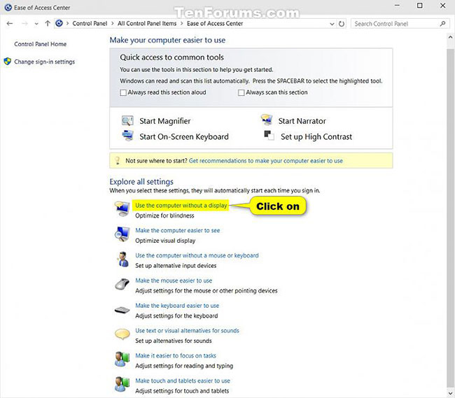Expand the address bar history dropdown
The height and width of the screenshot is (398, 455).
332,24
